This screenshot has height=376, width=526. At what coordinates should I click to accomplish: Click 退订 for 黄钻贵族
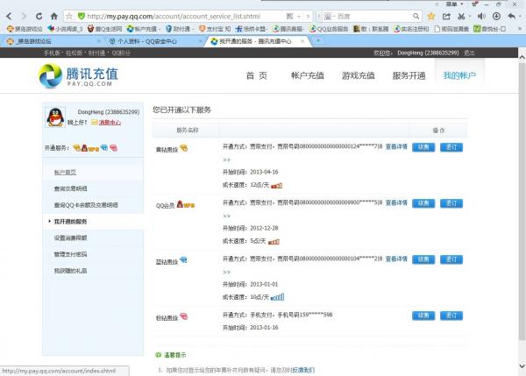[451, 147]
